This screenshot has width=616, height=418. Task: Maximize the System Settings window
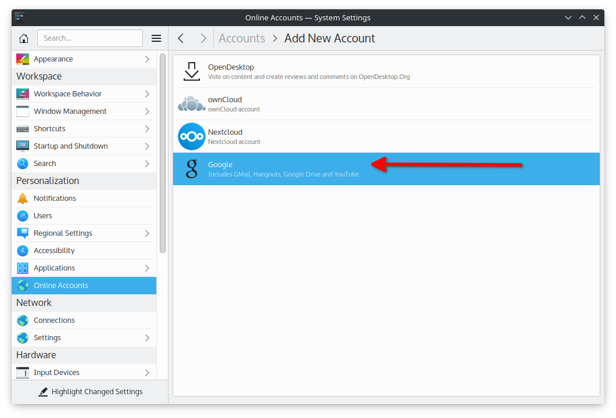coord(582,17)
